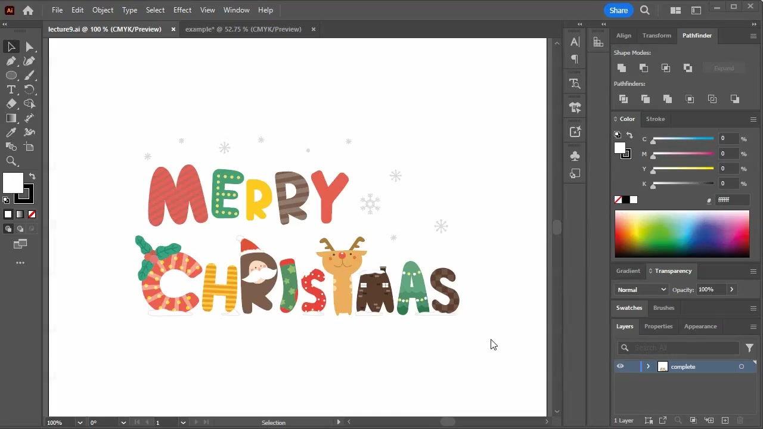Expand the complete layer contents

(648, 366)
